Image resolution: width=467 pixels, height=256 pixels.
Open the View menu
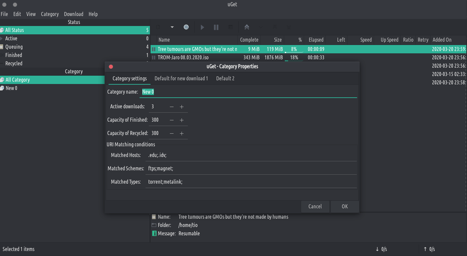tap(31, 14)
